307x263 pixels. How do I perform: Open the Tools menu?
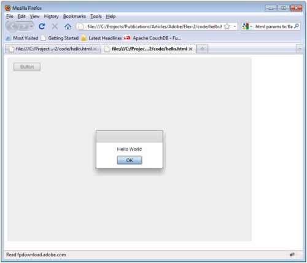click(96, 17)
